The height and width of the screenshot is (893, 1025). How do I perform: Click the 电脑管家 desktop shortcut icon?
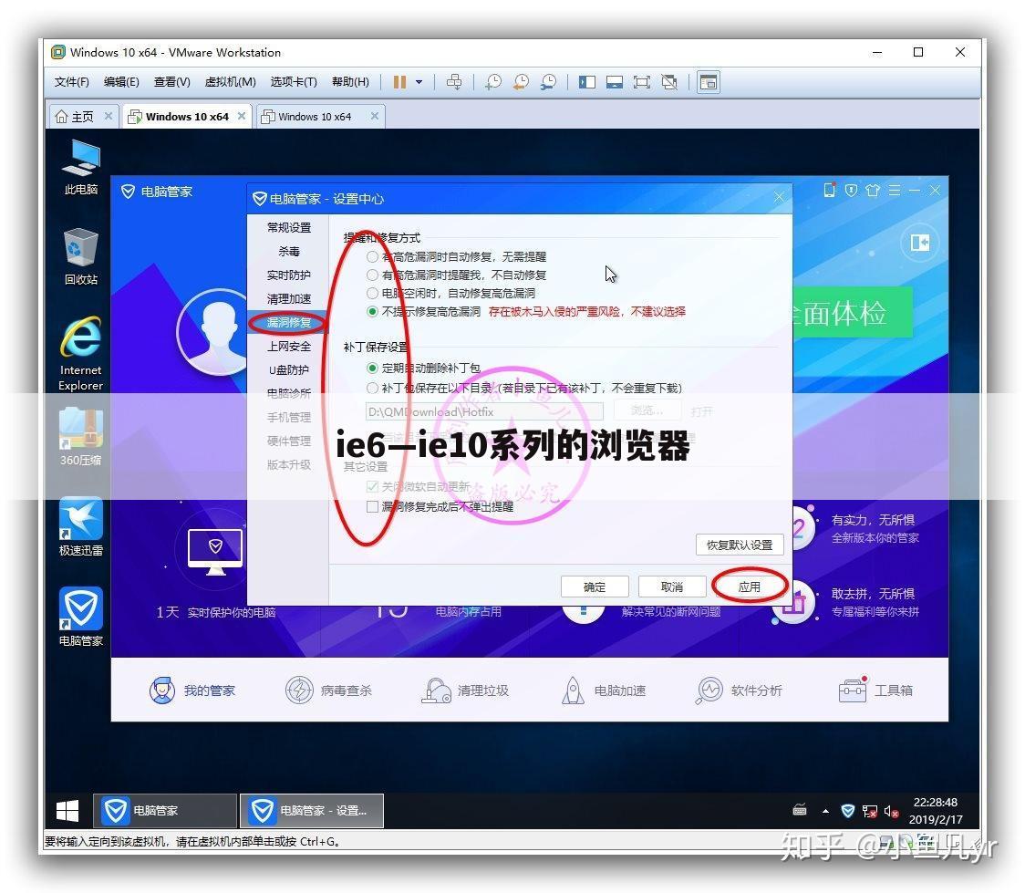pyautogui.click(x=80, y=618)
